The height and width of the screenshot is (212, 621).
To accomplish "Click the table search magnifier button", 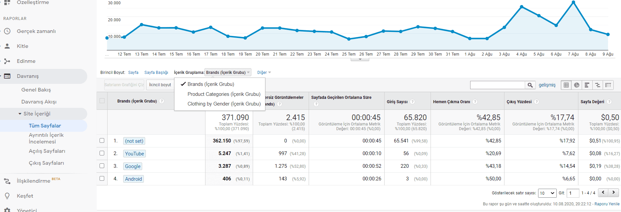I will click(530, 85).
